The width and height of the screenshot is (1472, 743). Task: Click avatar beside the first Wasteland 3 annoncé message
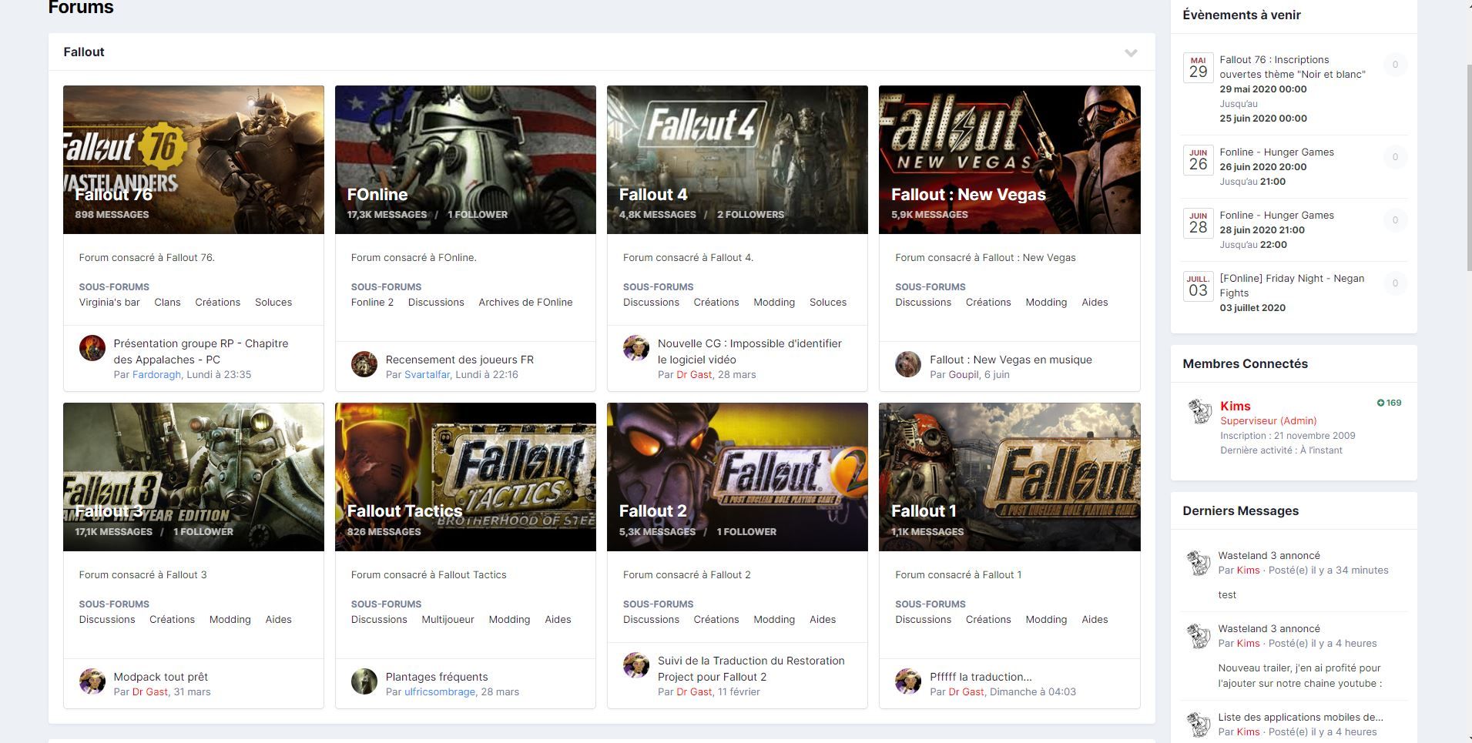click(1198, 563)
